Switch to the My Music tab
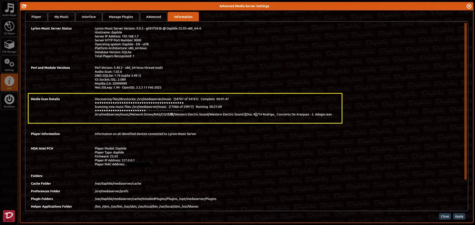 pyautogui.click(x=61, y=17)
